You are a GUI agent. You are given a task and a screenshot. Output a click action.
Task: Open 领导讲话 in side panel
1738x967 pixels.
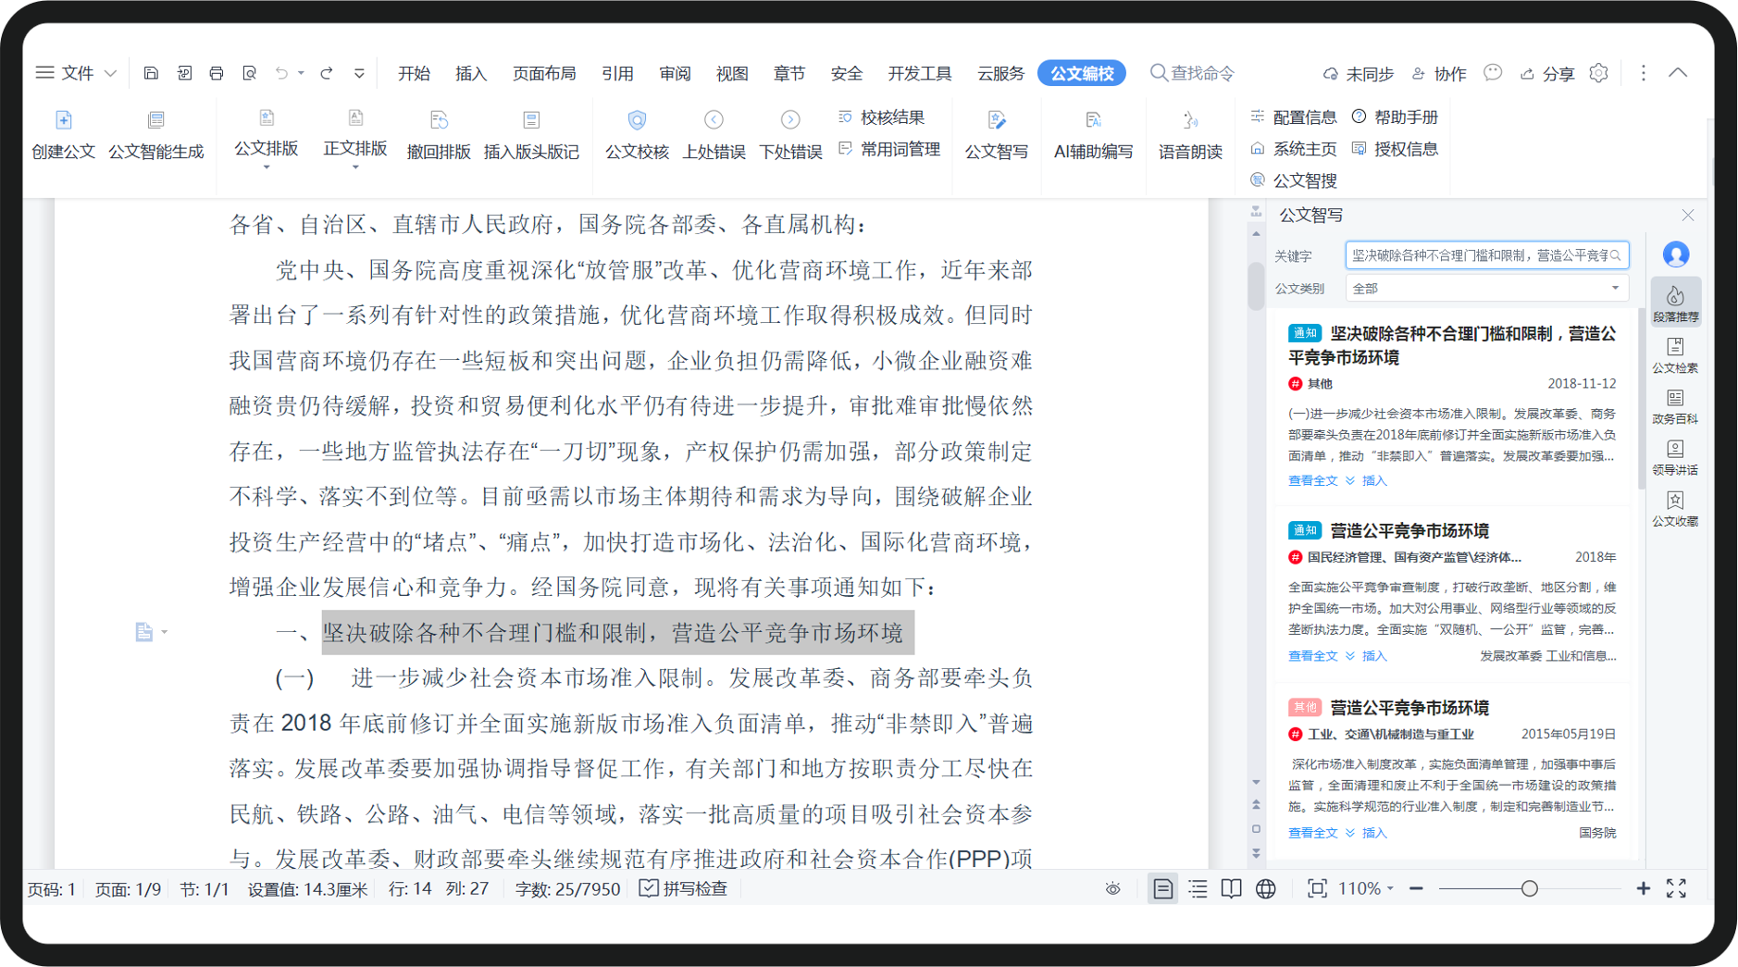pos(1675,457)
